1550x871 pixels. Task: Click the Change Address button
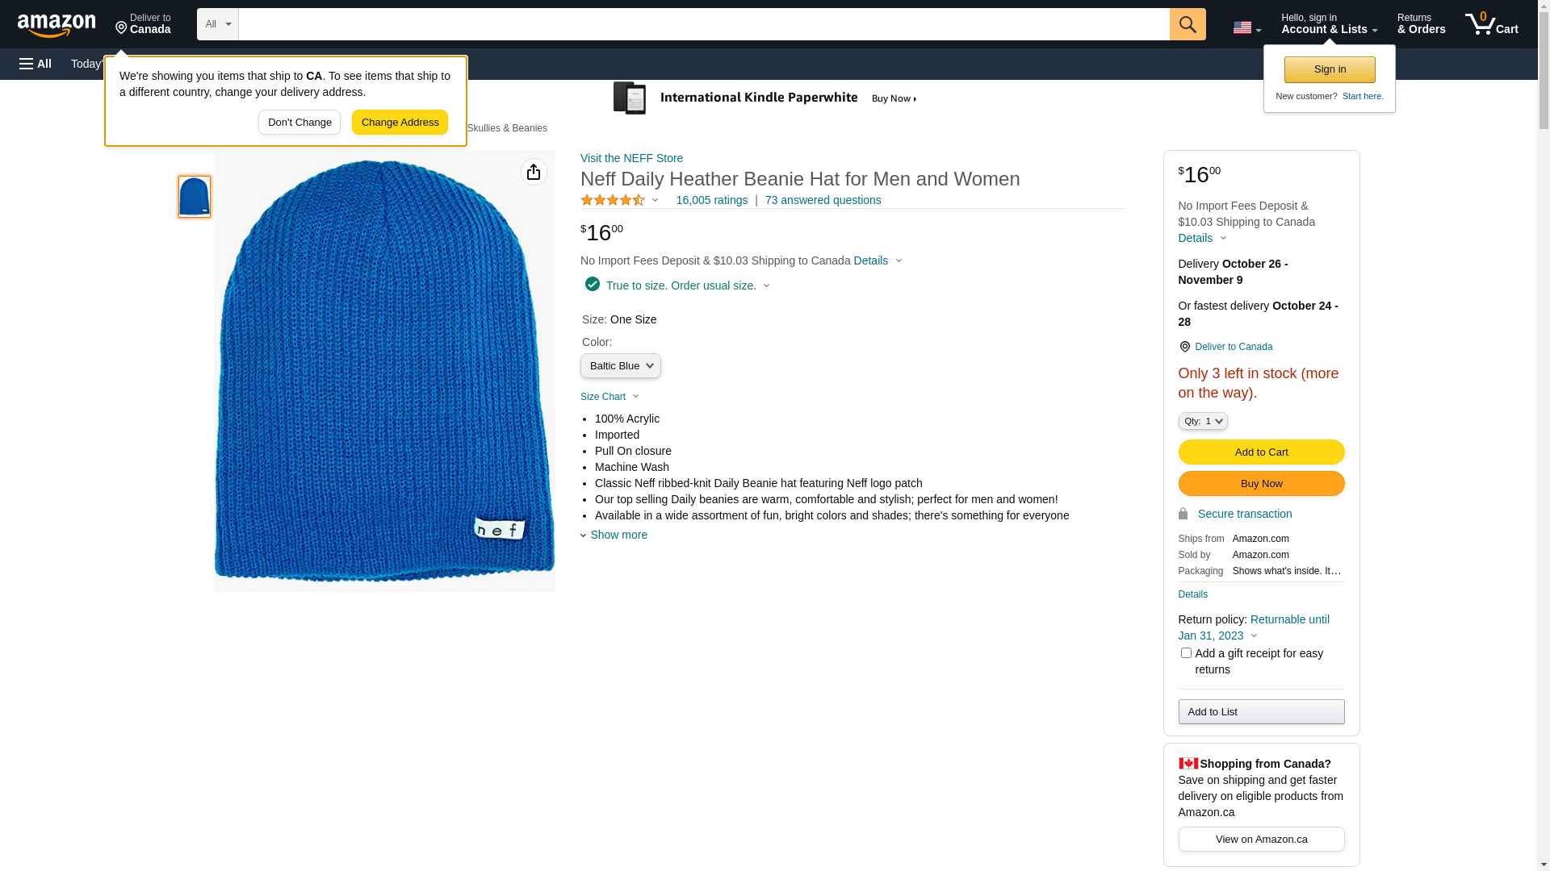point(400,123)
